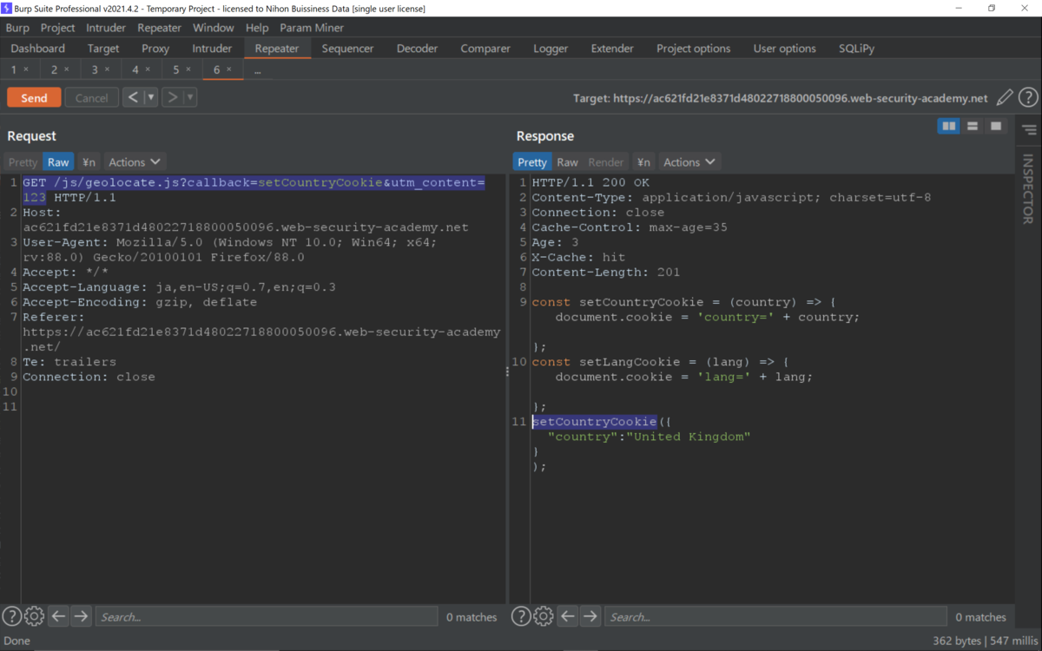Viewport: 1042px width, 651px height.
Task: Jump to previous match in request search
Action: (58, 616)
